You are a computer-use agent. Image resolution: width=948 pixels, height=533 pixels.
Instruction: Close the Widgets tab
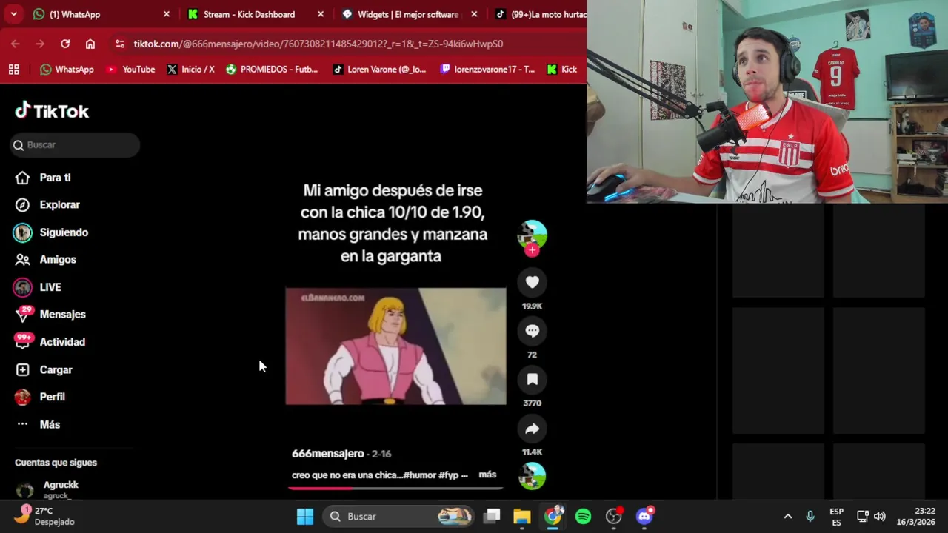(x=475, y=14)
